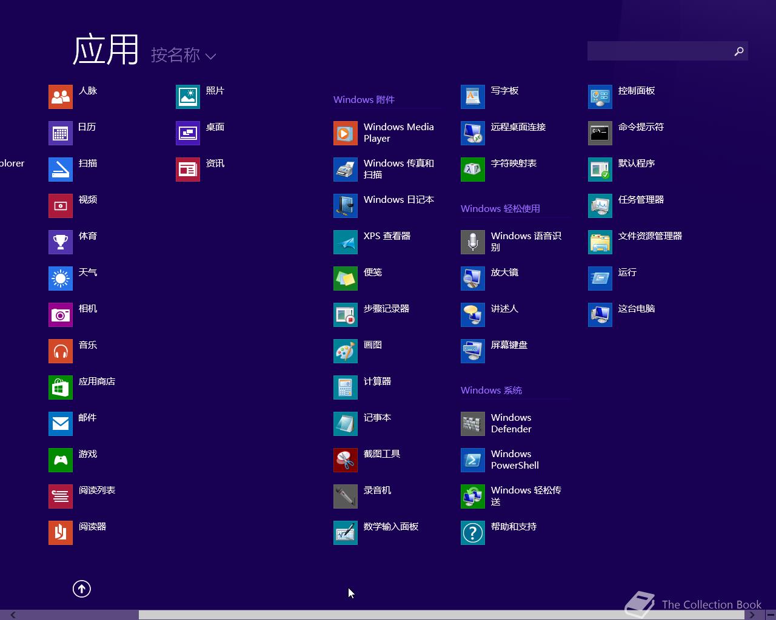Image resolution: width=776 pixels, height=620 pixels.
Task: Open 文件资源管理器 file explorer icon
Action: [600, 242]
